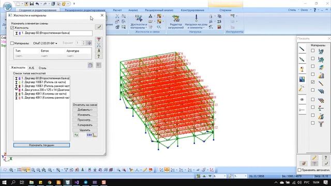Viewport: 331px width, 186px height.
Task: Toggle third checkbox in Показать panel list
Action: pos(312,66)
